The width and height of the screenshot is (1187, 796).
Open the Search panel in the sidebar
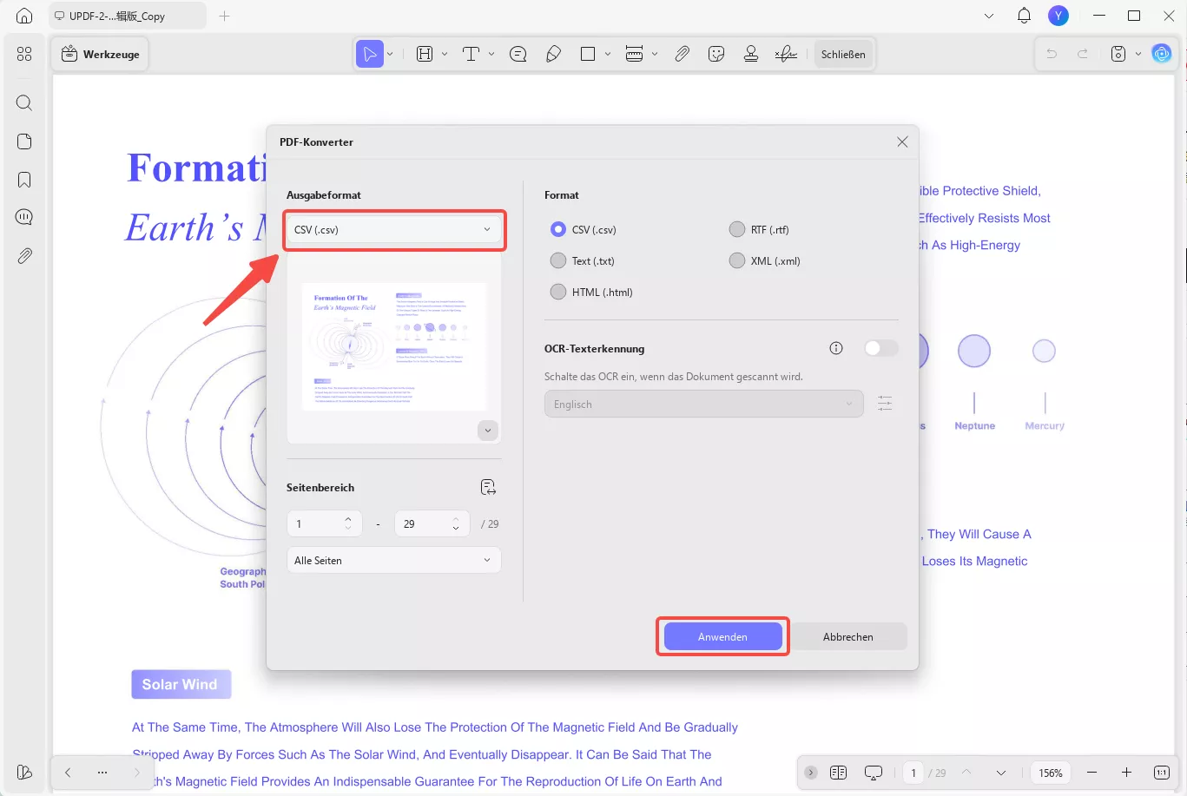(x=23, y=102)
